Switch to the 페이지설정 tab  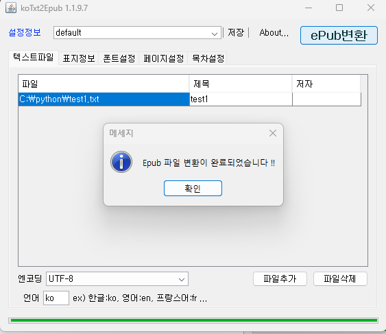point(163,58)
